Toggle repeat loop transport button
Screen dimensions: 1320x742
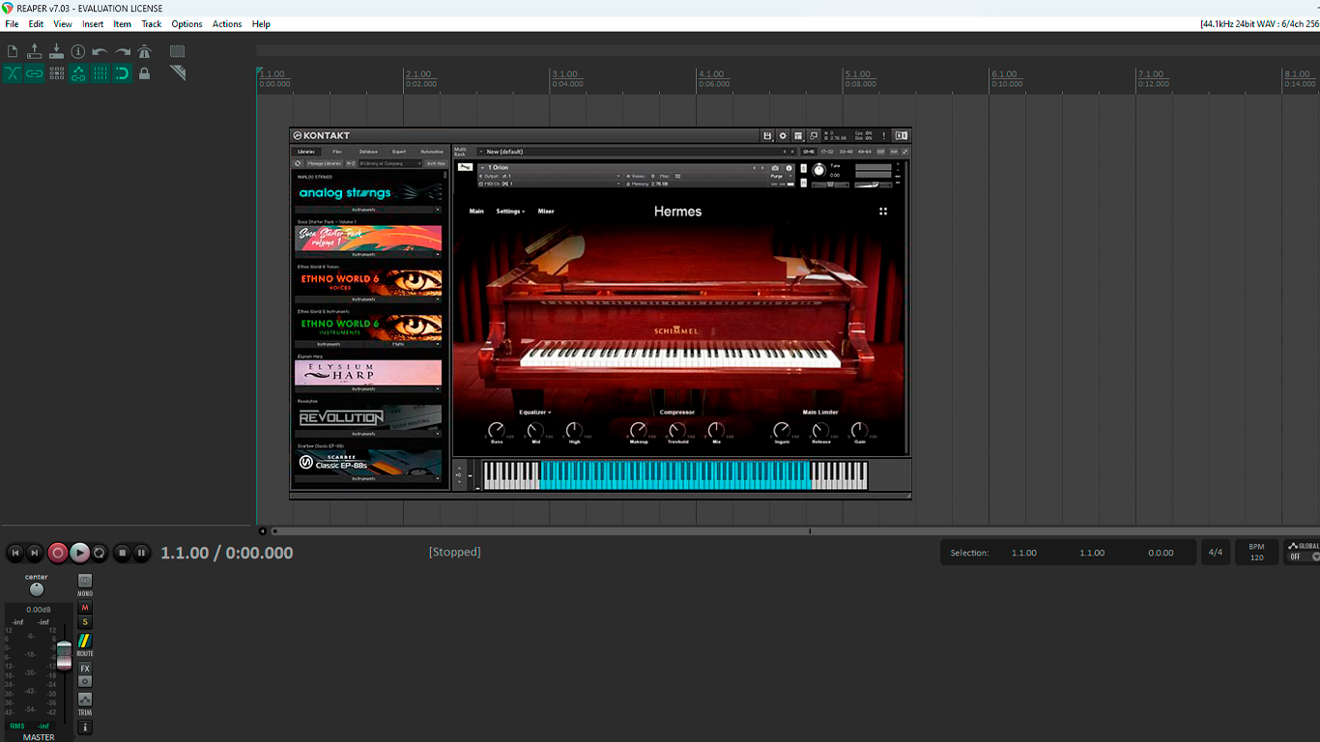(x=100, y=553)
